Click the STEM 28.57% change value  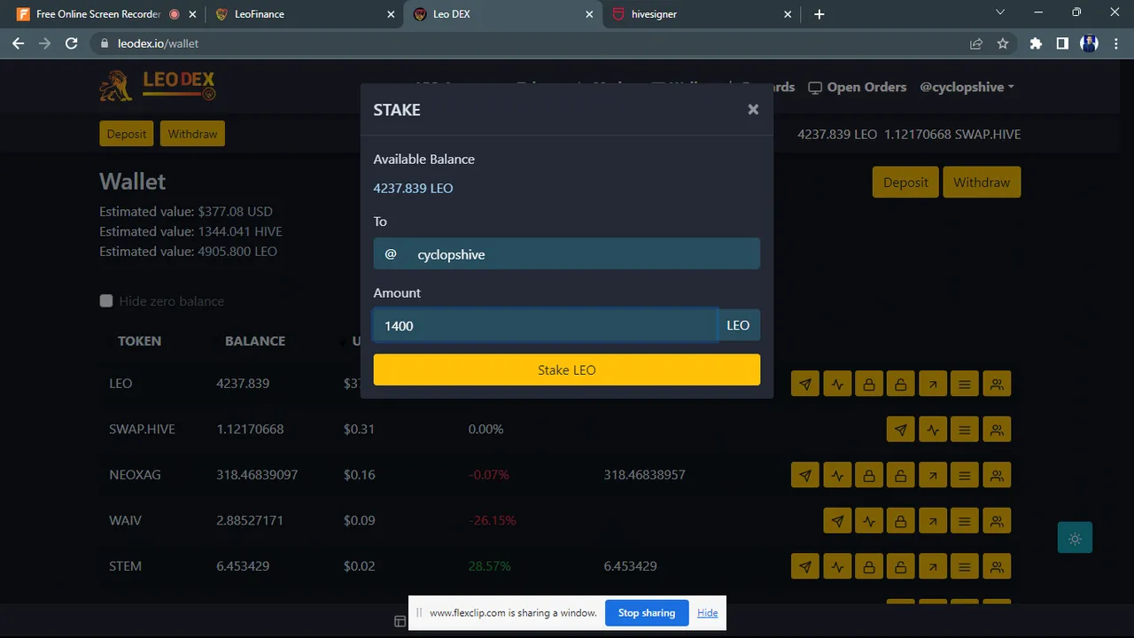[x=489, y=566]
